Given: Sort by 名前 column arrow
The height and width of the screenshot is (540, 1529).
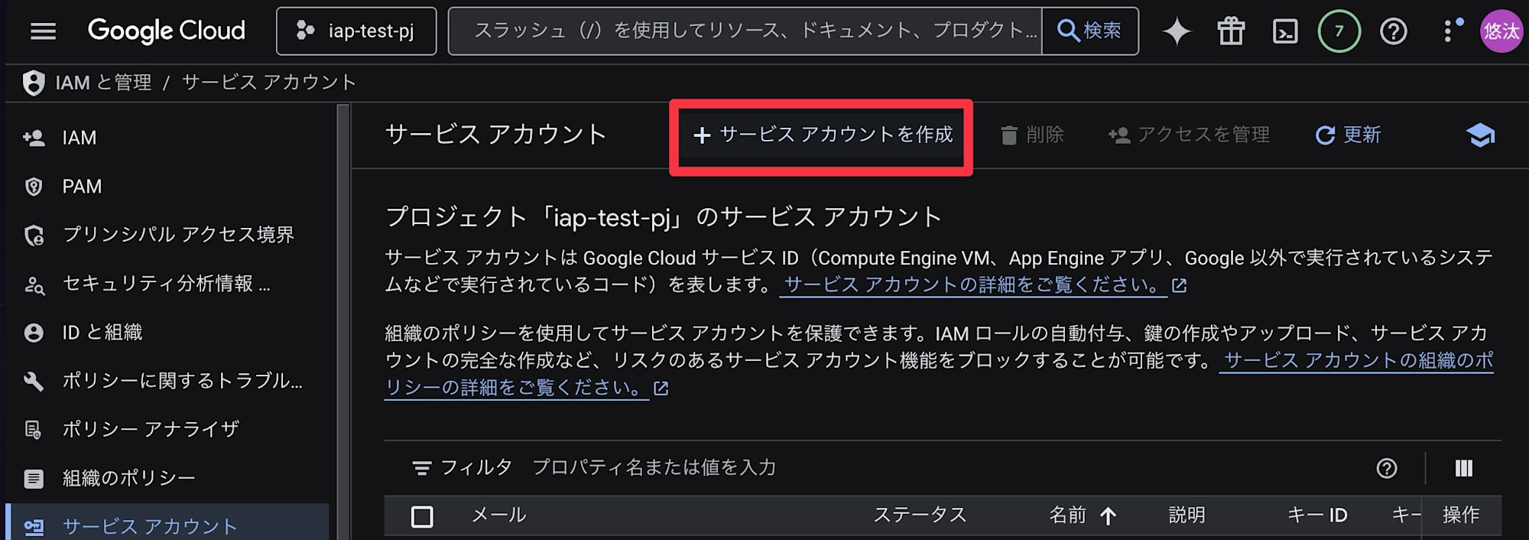Looking at the screenshot, I should (1108, 516).
